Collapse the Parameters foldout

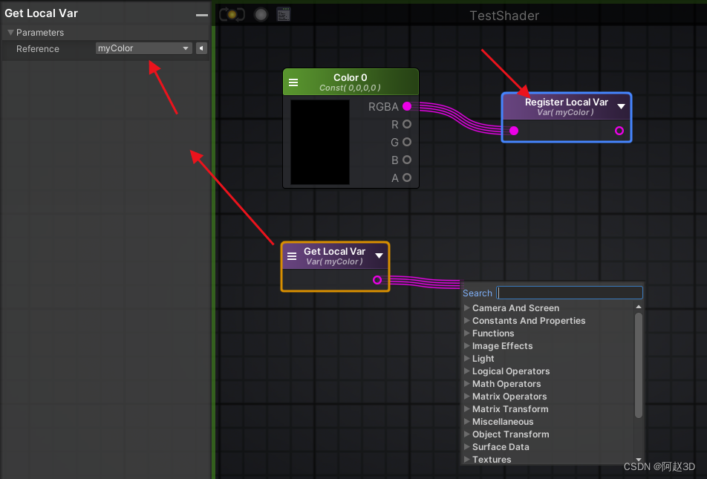coord(11,33)
